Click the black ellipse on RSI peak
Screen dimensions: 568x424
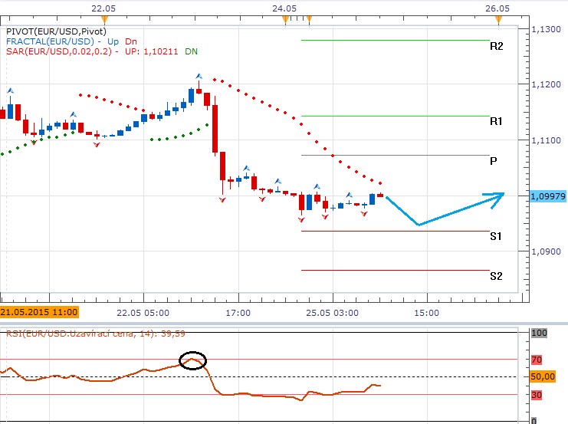192,360
